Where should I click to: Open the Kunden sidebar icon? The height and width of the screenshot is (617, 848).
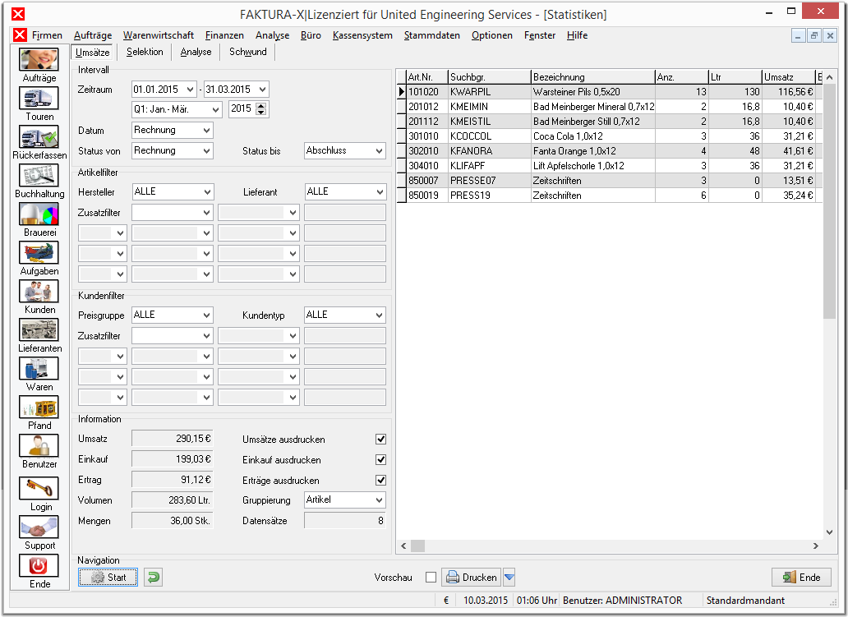pos(39,292)
